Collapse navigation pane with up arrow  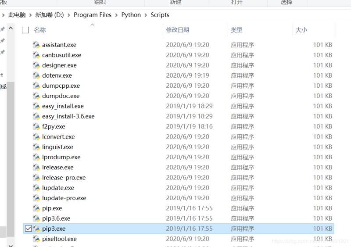(x=11, y=28)
